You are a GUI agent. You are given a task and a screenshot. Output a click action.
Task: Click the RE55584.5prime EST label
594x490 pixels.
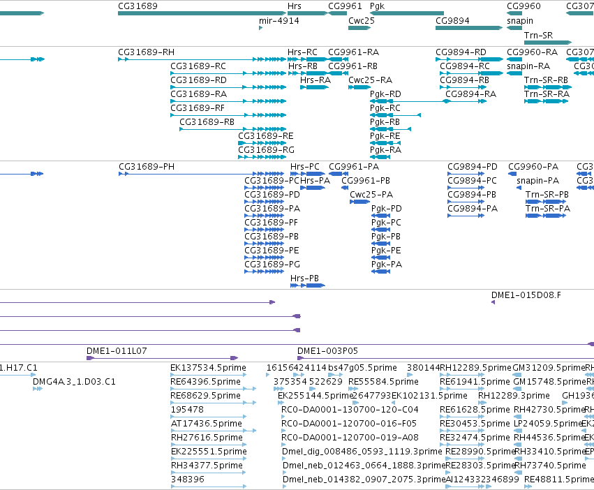(x=383, y=382)
